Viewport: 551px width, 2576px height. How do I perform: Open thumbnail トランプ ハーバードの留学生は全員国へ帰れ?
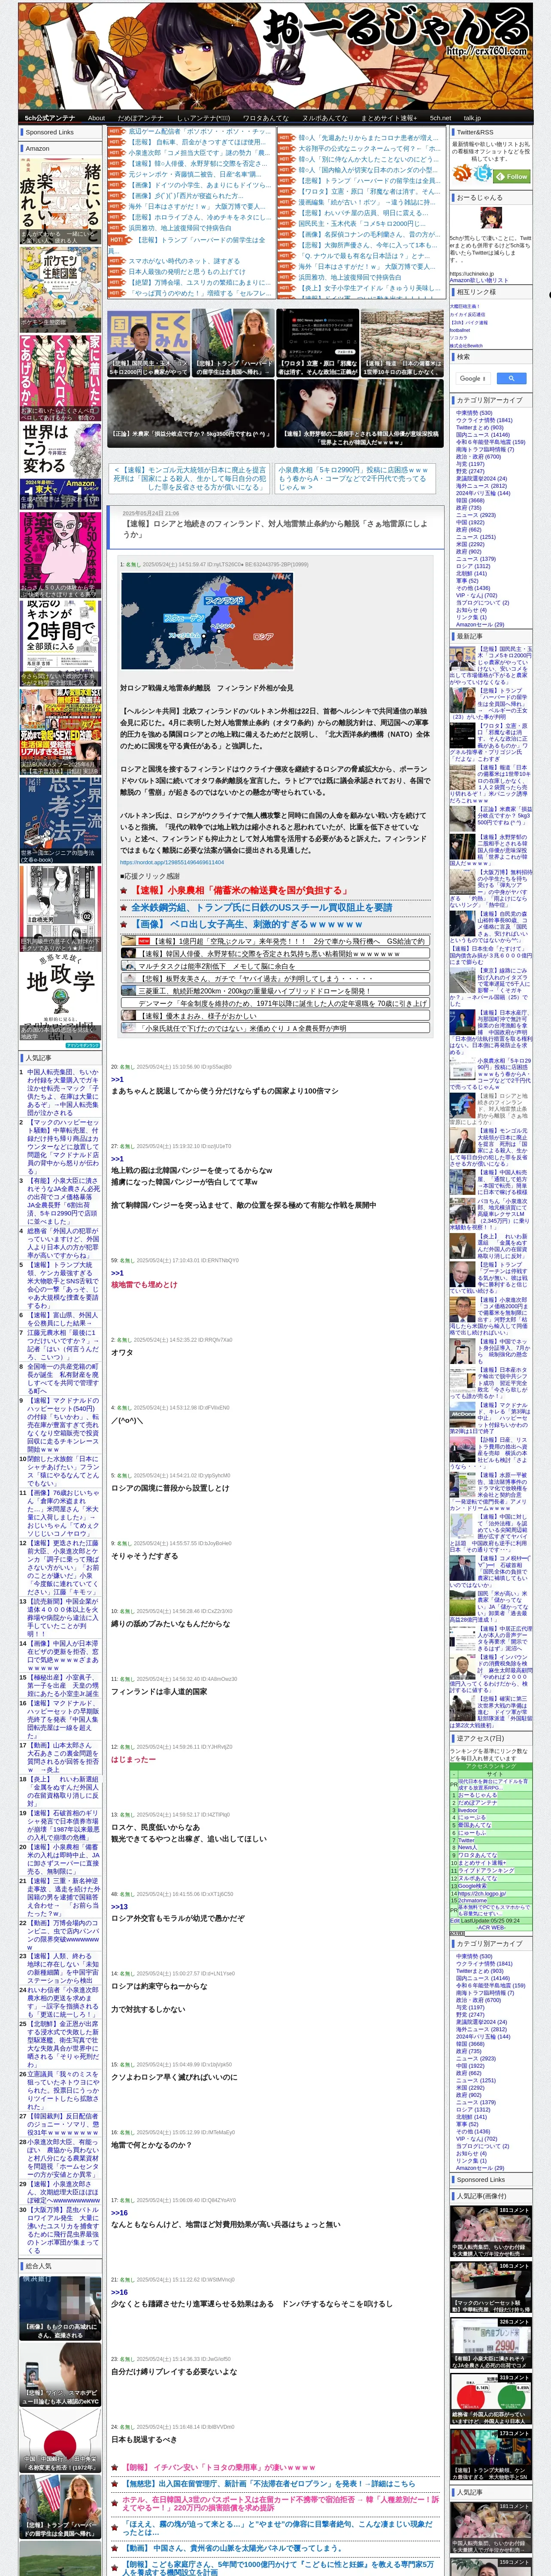pos(233,342)
